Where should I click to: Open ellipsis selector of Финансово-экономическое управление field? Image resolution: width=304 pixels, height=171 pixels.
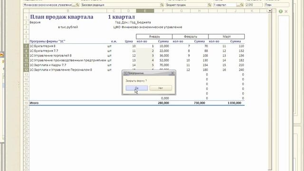click(74, 5)
